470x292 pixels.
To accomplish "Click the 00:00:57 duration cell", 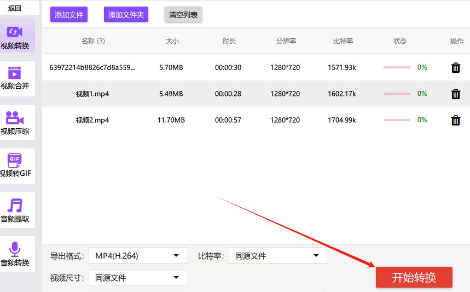I will tap(228, 120).
